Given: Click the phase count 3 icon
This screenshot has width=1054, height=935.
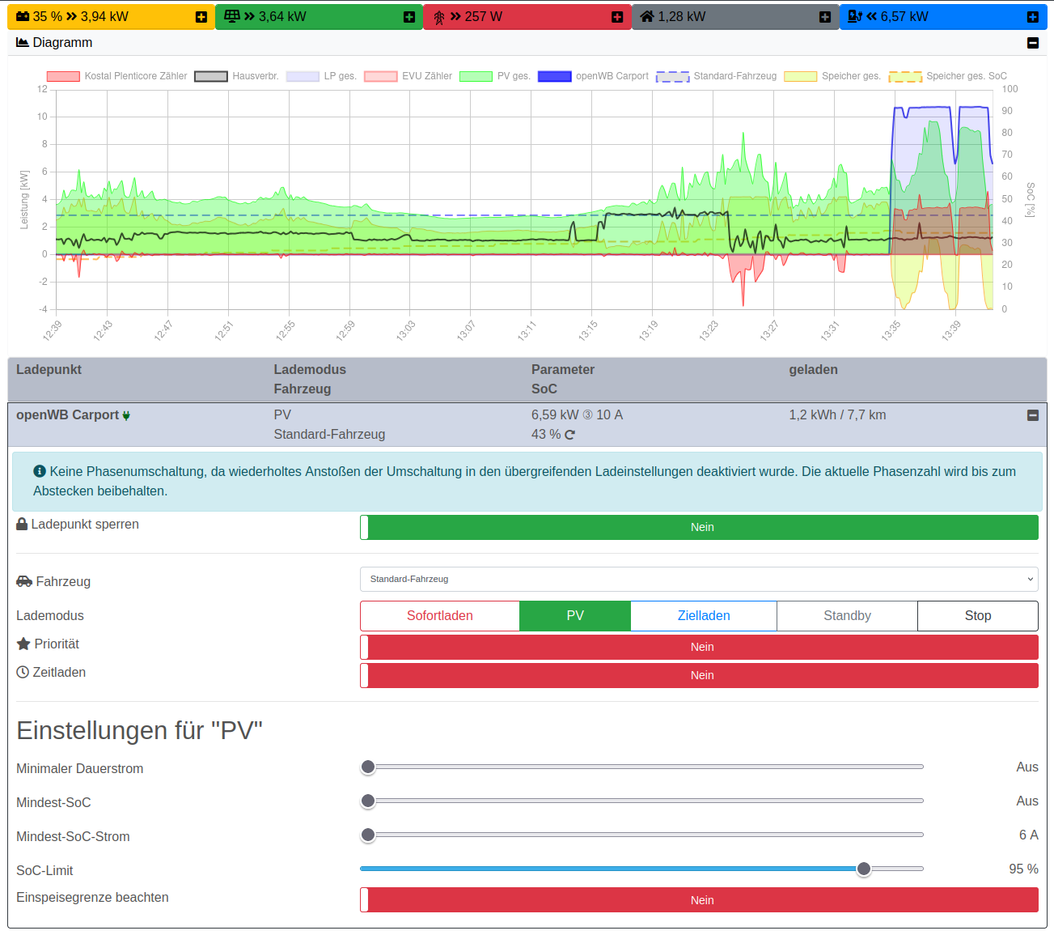Looking at the screenshot, I should 588,414.
